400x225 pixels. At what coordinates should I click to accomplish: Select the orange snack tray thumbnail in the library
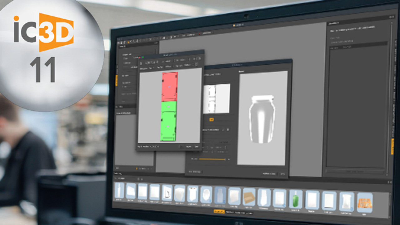point(365,202)
